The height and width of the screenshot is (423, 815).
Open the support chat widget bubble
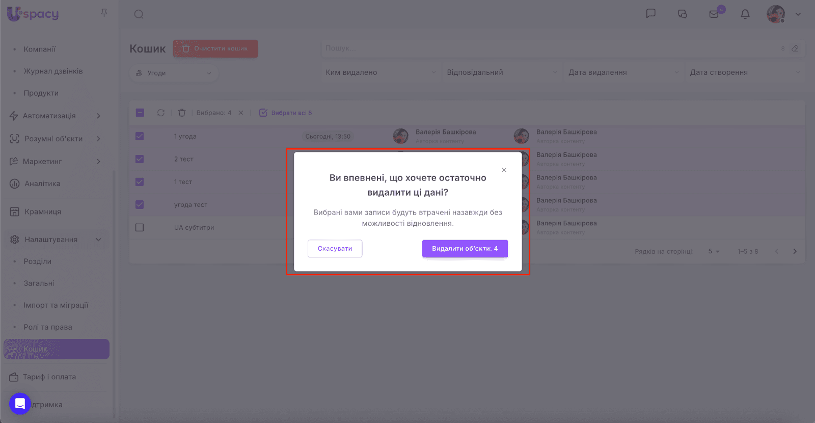[20, 404]
